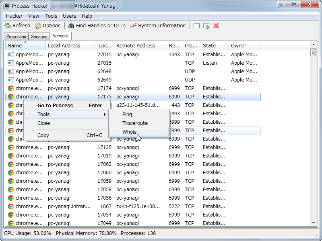The image size is (322, 241).
Task: Switch to the Services tab
Action: [x=39, y=37]
